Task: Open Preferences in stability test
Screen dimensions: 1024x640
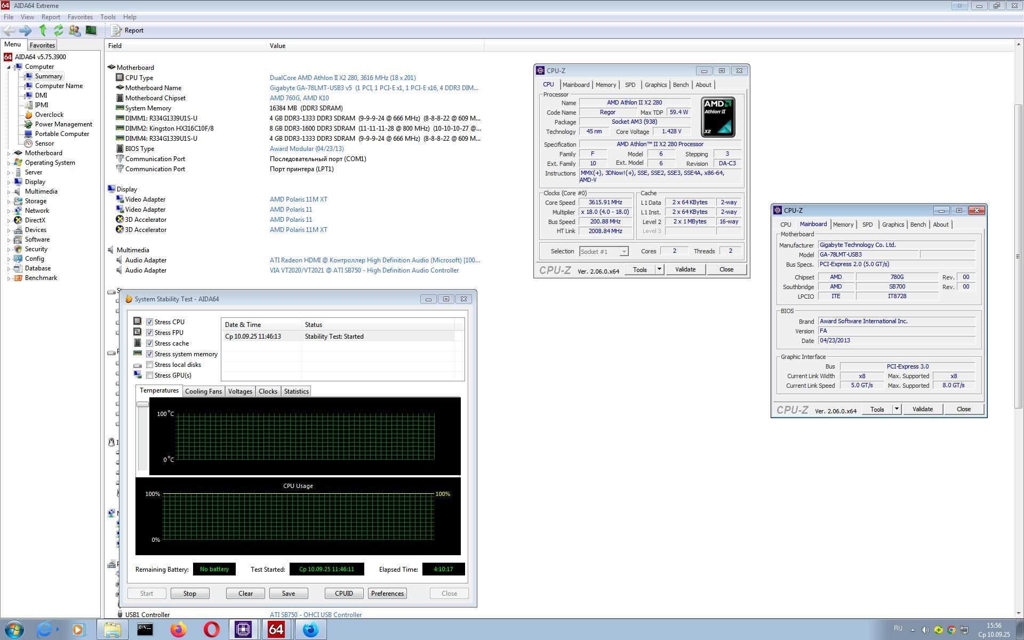Action: [x=388, y=594]
